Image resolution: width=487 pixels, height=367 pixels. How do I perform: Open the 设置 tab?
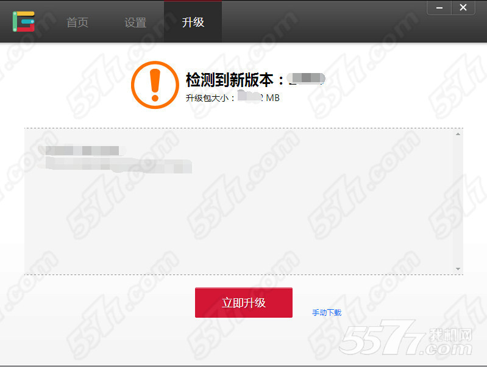point(135,23)
